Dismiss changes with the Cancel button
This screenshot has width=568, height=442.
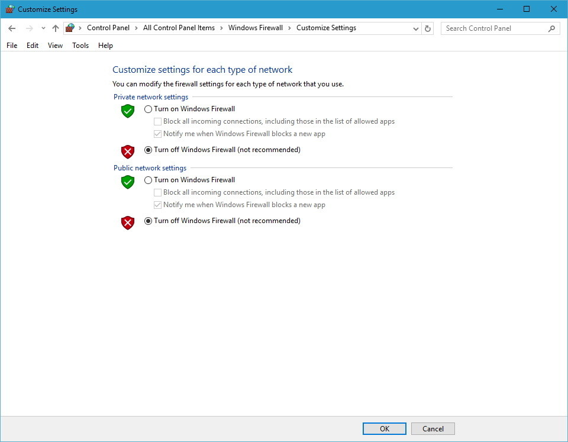click(x=433, y=428)
